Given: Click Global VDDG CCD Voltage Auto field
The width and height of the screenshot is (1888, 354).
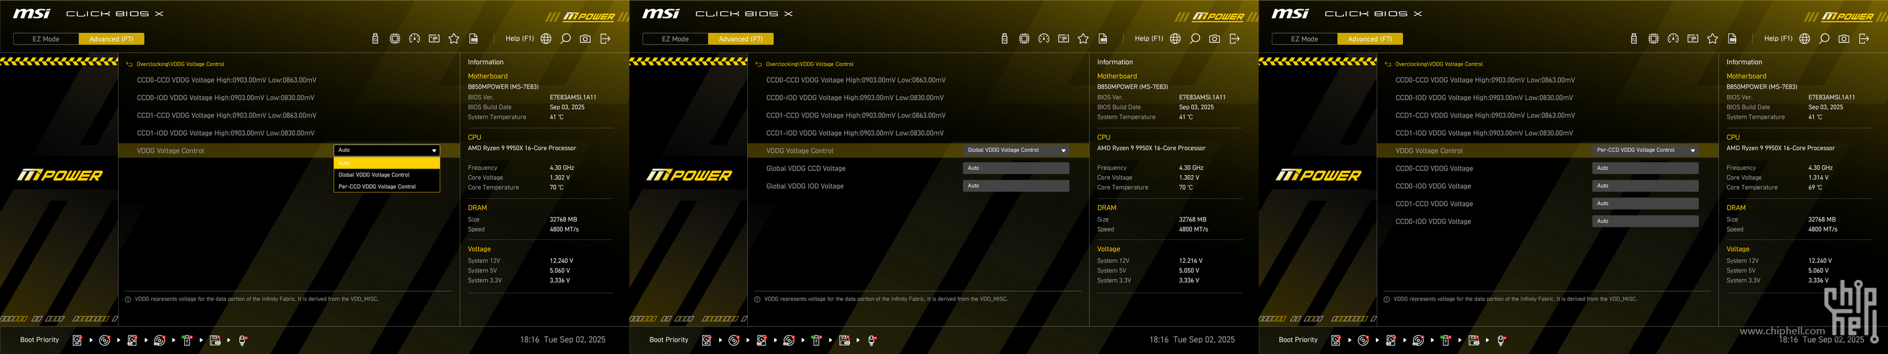Looking at the screenshot, I should pyautogui.click(x=1016, y=168).
